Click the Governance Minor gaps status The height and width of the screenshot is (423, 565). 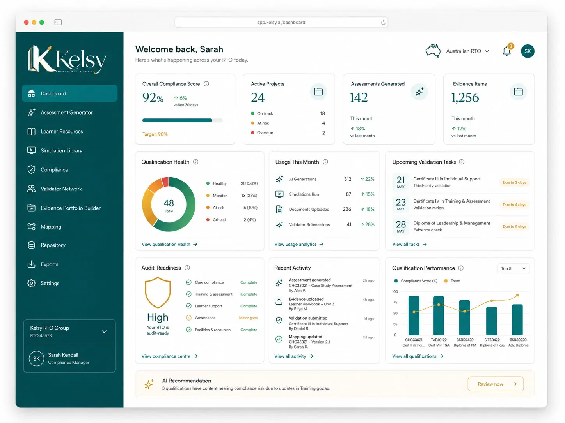pos(248,318)
